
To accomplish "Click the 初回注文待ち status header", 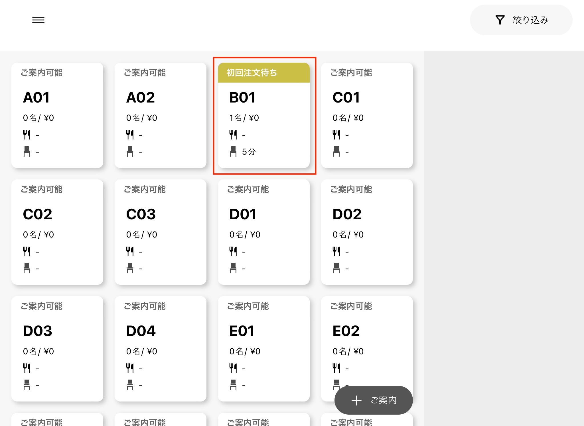I will [263, 73].
